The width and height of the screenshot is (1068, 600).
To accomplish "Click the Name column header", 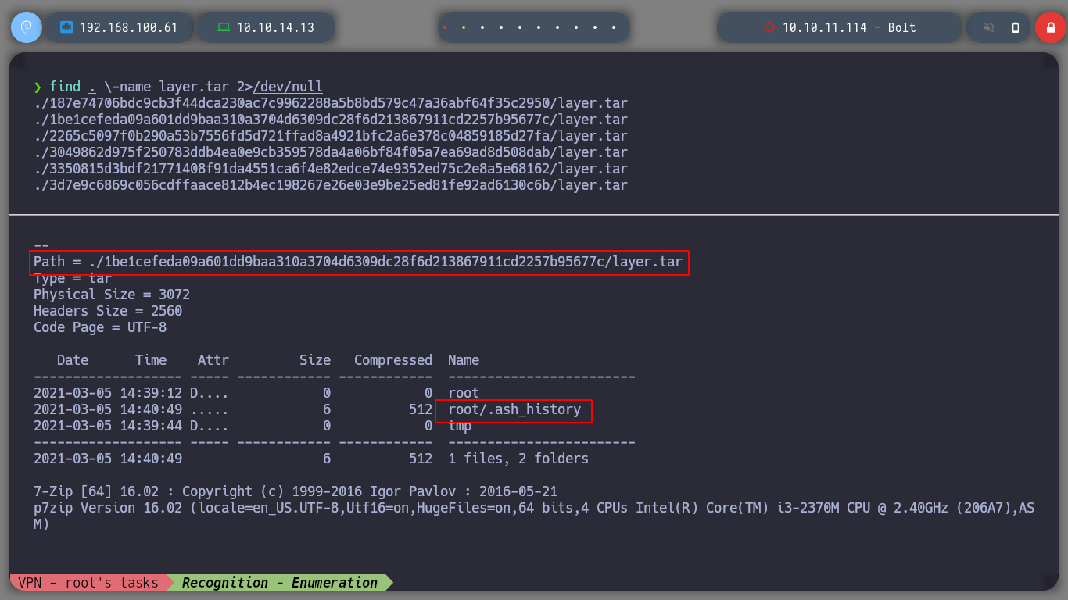I will coord(464,360).
